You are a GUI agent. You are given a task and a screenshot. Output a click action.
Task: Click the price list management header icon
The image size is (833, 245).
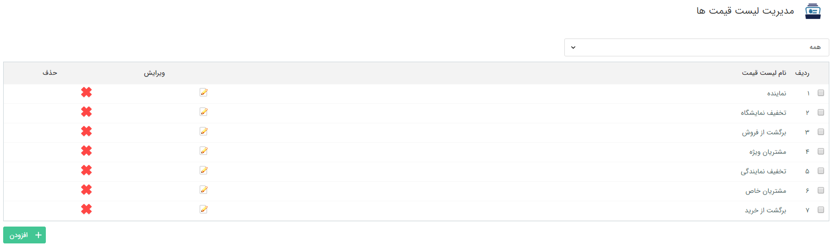point(813,11)
